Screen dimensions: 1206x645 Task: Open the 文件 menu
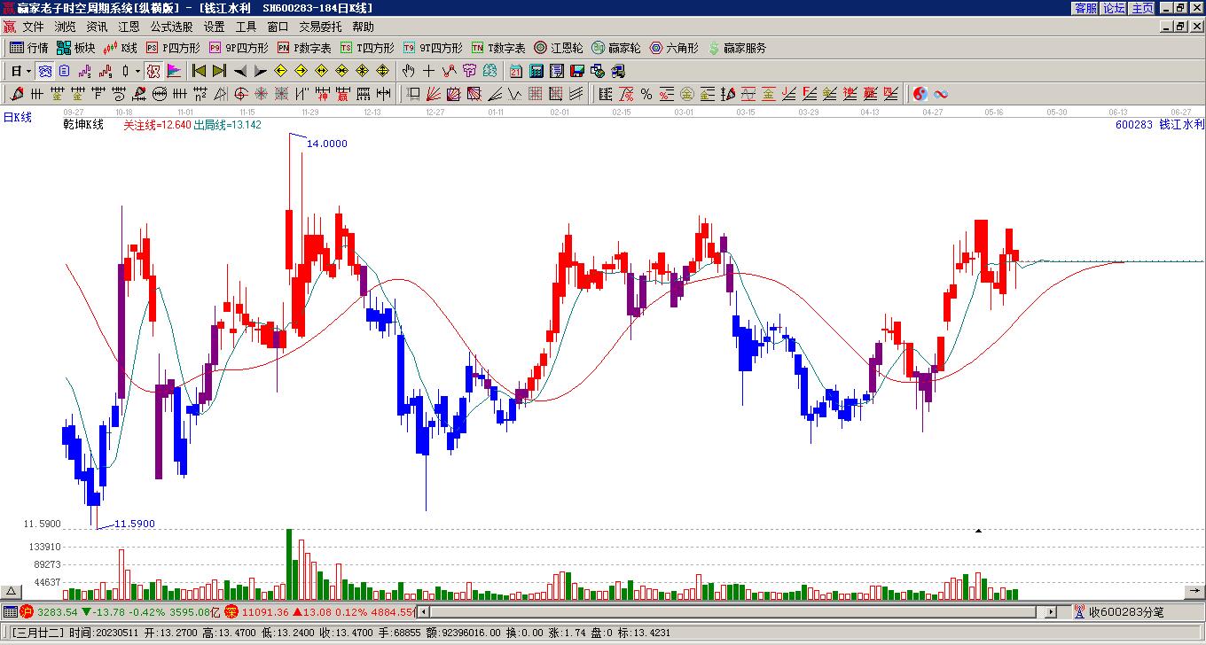33,27
